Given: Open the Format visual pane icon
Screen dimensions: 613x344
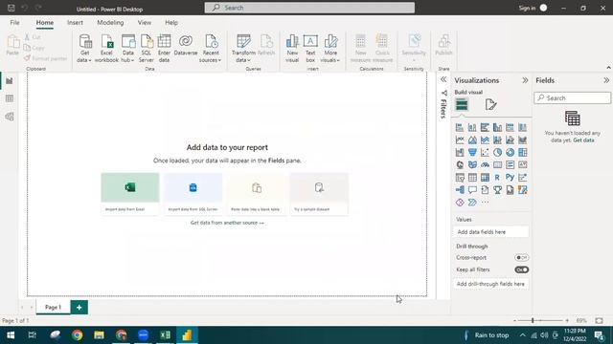Looking at the screenshot, I should [490, 104].
